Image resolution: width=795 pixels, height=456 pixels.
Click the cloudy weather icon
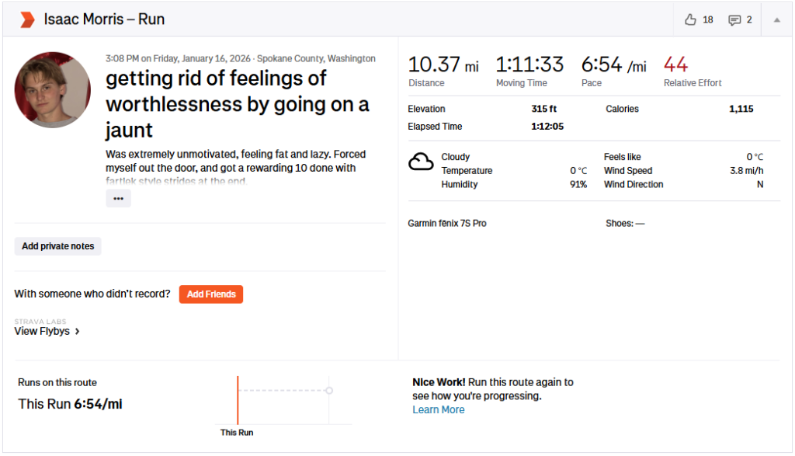point(421,162)
